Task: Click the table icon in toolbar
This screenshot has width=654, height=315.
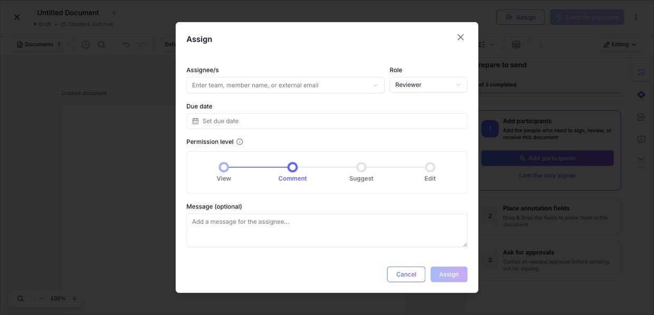Action: [516, 44]
